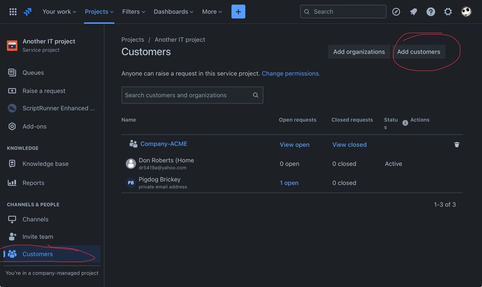Open the compass discover icon
The height and width of the screenshot is (287, 482).
pos(396,12)
